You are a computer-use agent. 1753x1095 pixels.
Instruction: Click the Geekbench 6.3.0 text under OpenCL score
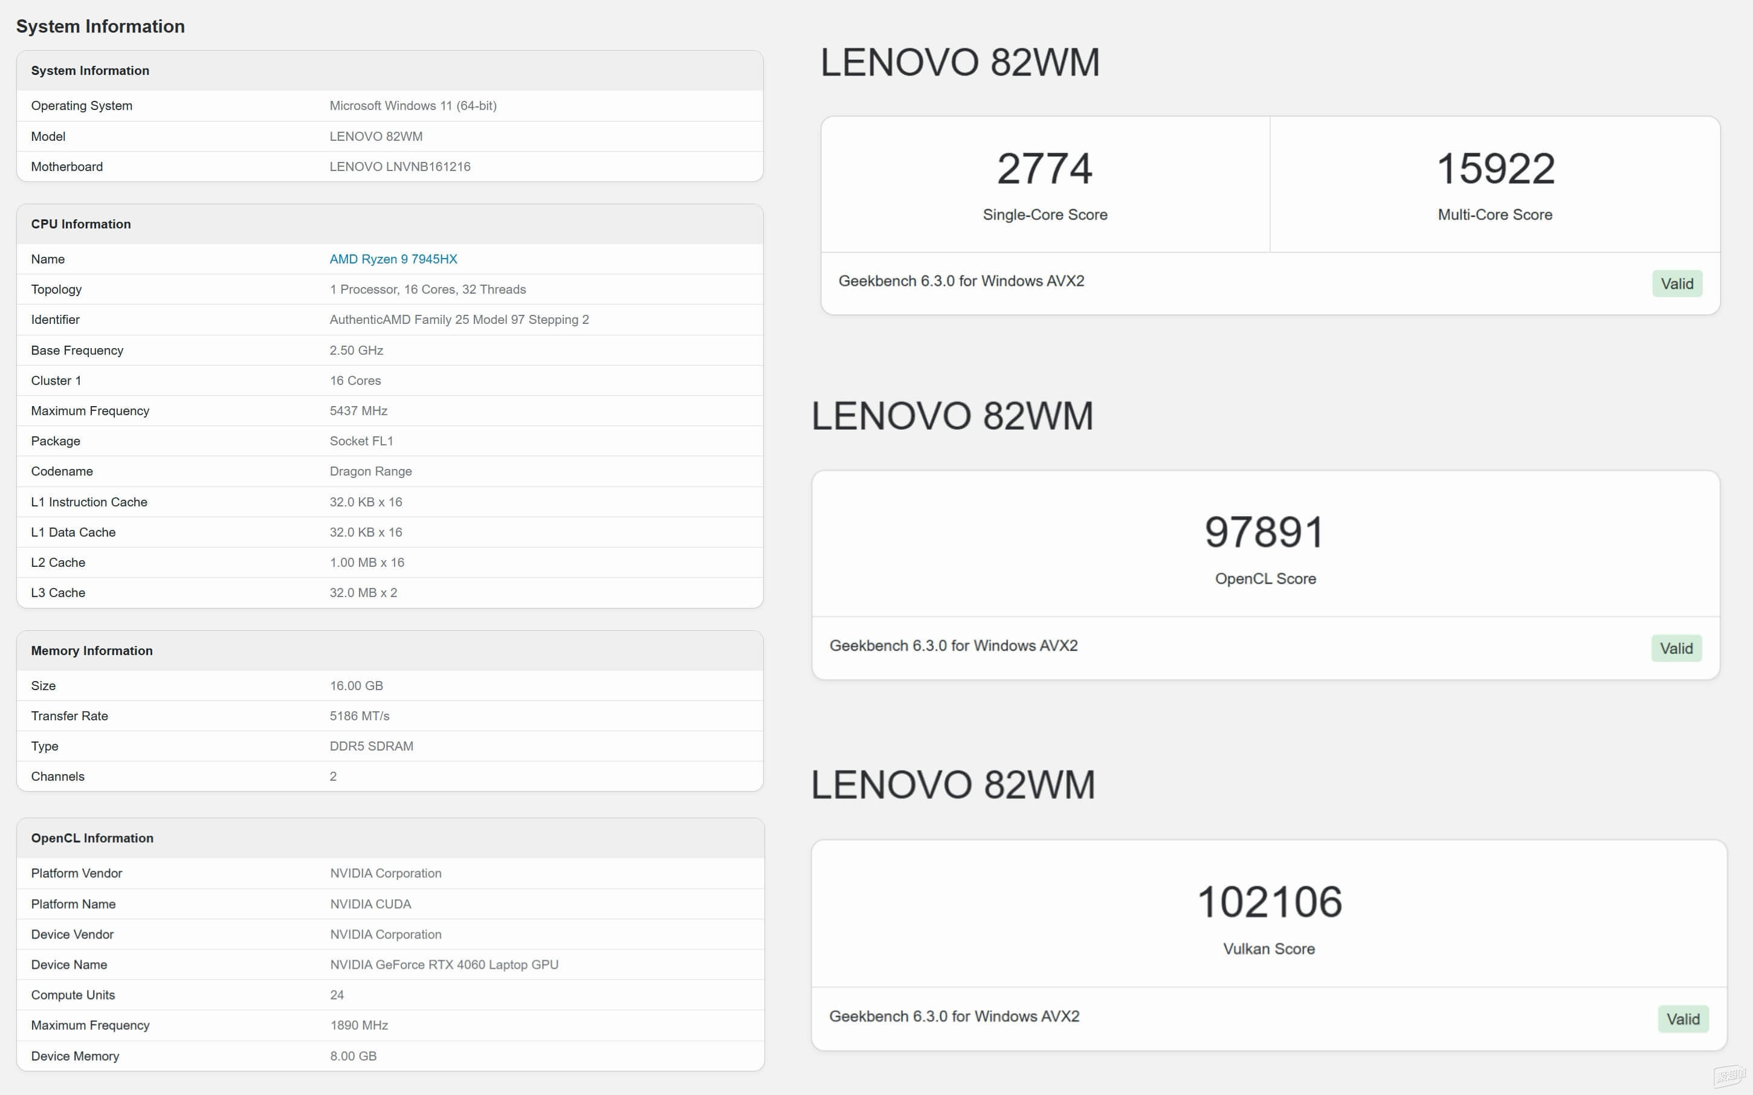point(953,645)
